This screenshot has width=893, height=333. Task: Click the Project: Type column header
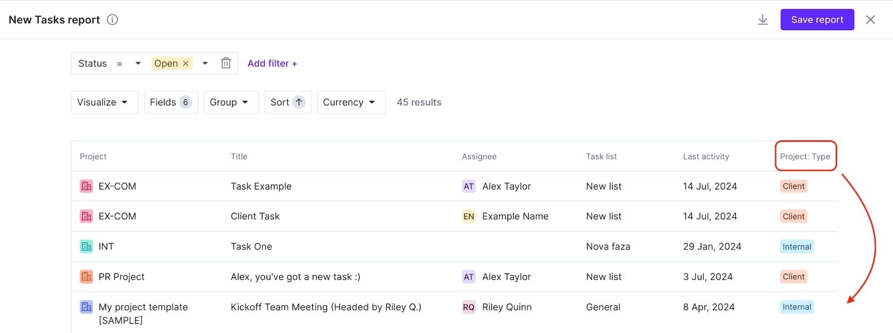805,157
